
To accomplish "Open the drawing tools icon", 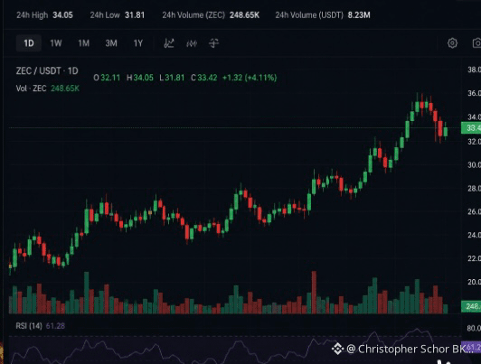I will (169, 43).
